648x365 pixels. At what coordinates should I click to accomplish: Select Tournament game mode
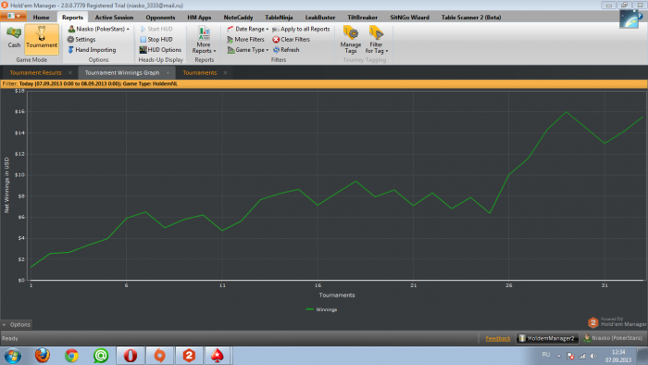pos(42,39)
